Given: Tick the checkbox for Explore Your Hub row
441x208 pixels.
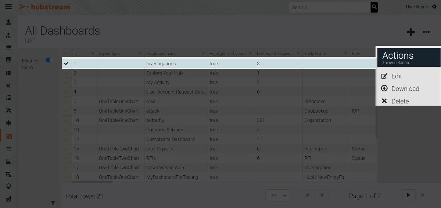Looking at the screenshot, I should (x=66, y=73).
